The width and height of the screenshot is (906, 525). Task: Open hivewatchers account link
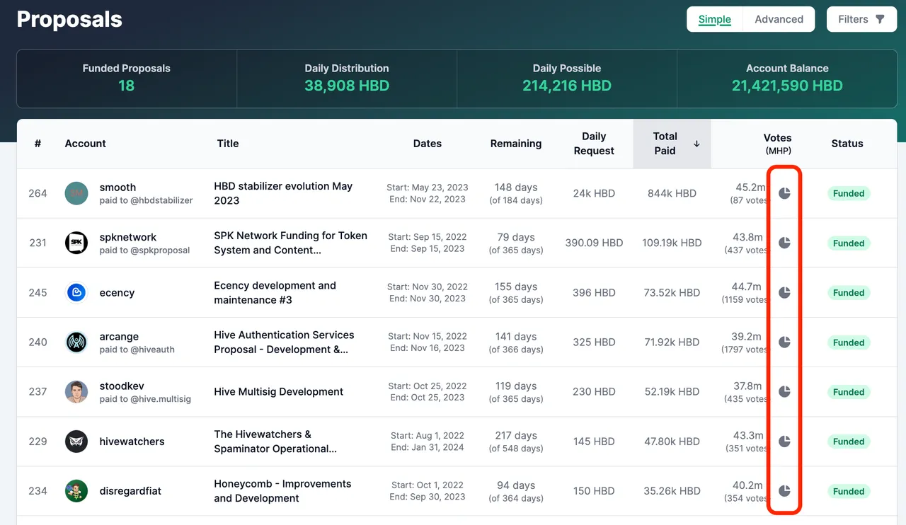coord(132,441)
